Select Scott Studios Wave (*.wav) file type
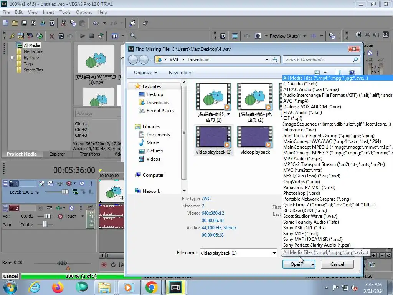 click(310, 216)
